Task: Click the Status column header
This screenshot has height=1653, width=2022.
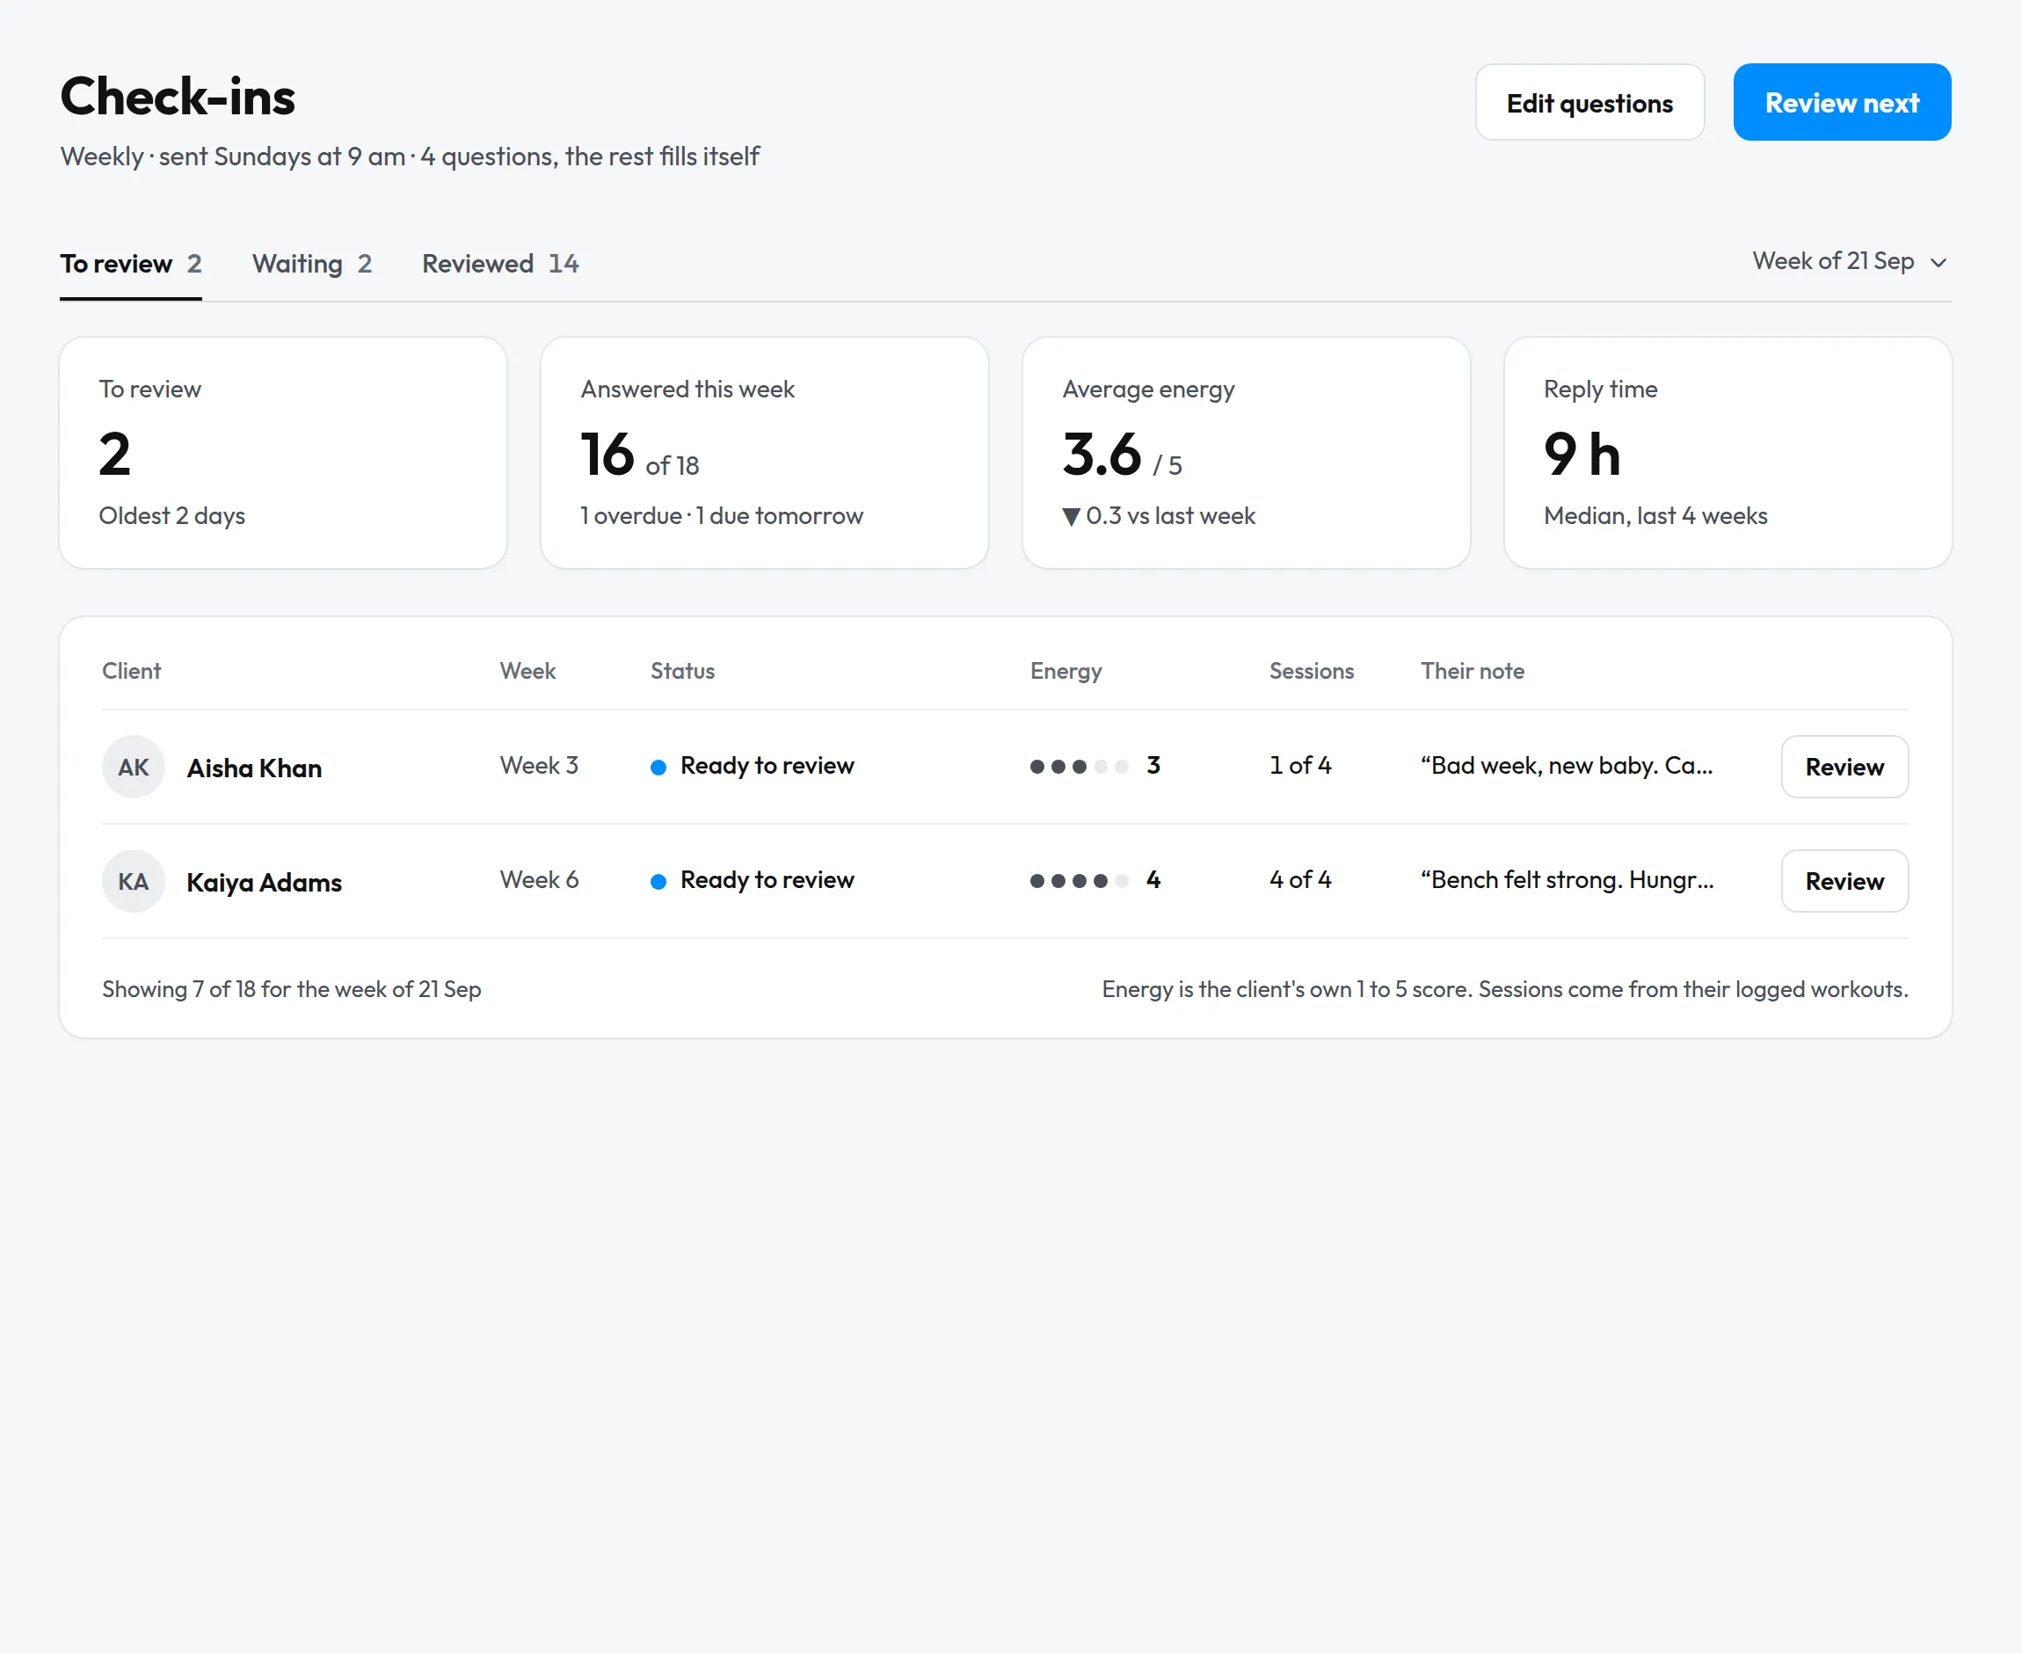Action: click(x=682, y=670)
